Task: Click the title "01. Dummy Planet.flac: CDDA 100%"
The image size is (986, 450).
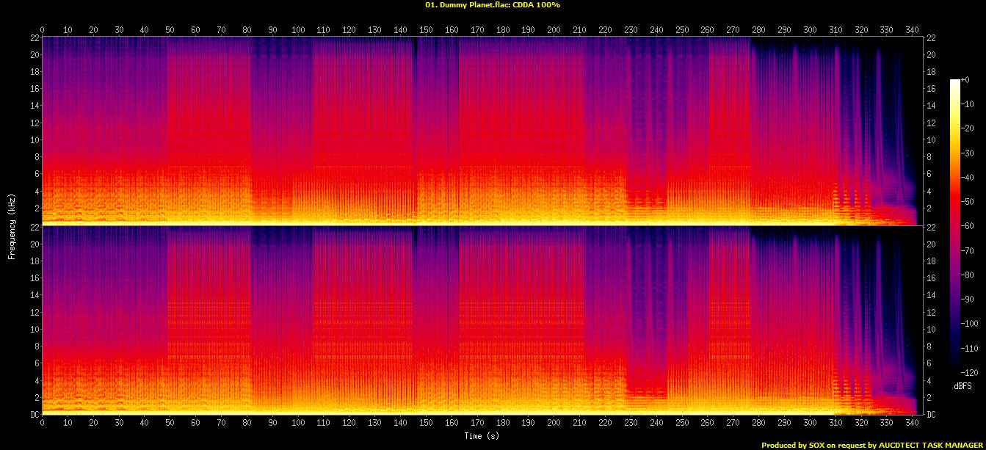Action: pyautogui.click(x=493, y=5)
